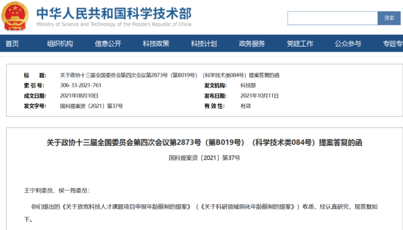Click the salutation 王宁利委员、侯一筠委员
The height and width of the screenshot is (230, 403).
(57, 190)
